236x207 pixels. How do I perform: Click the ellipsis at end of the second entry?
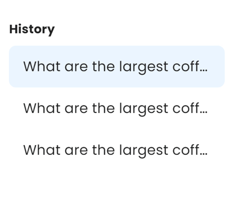(x=204, y=112)
